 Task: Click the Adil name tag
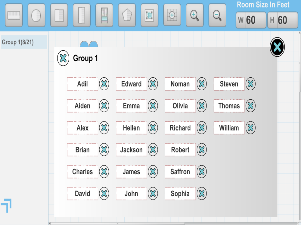(82, 84)
